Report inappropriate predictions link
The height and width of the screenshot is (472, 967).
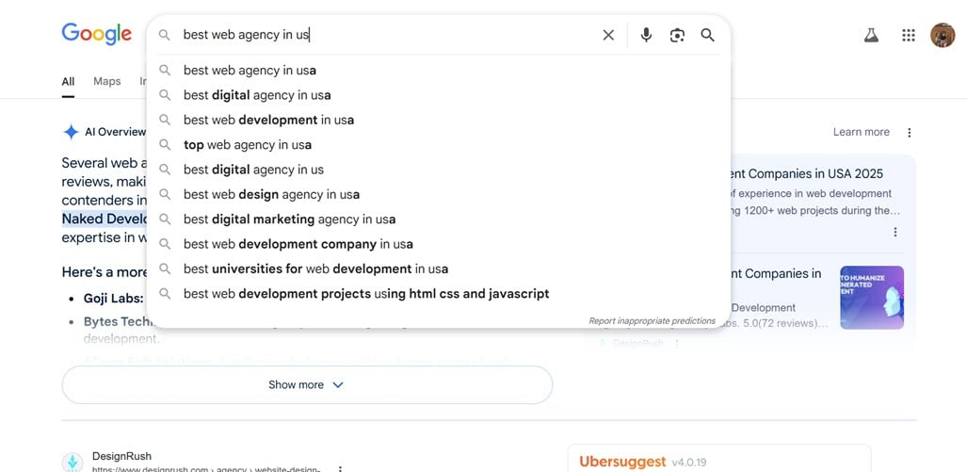coord(652,321)
